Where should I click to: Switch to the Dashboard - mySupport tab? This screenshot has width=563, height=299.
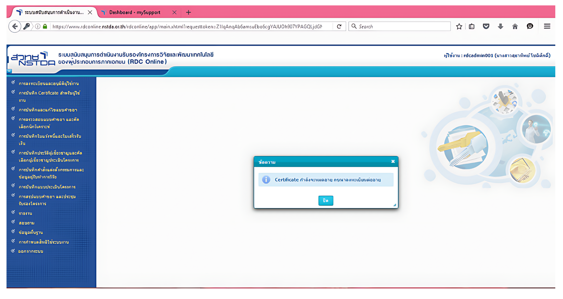(135, 12)
